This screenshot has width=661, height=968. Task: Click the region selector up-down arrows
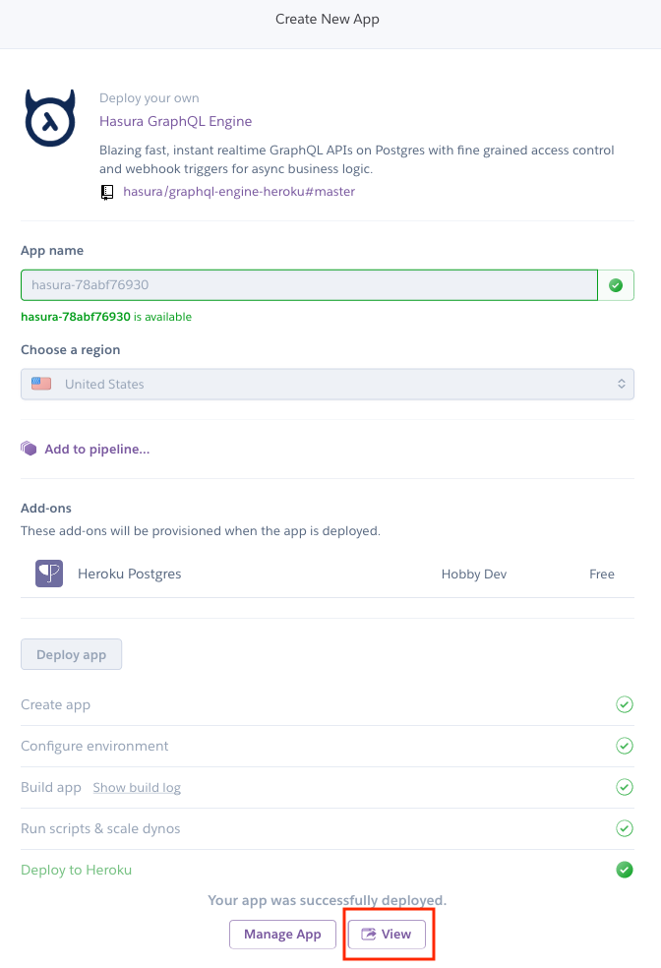[621, 384]
